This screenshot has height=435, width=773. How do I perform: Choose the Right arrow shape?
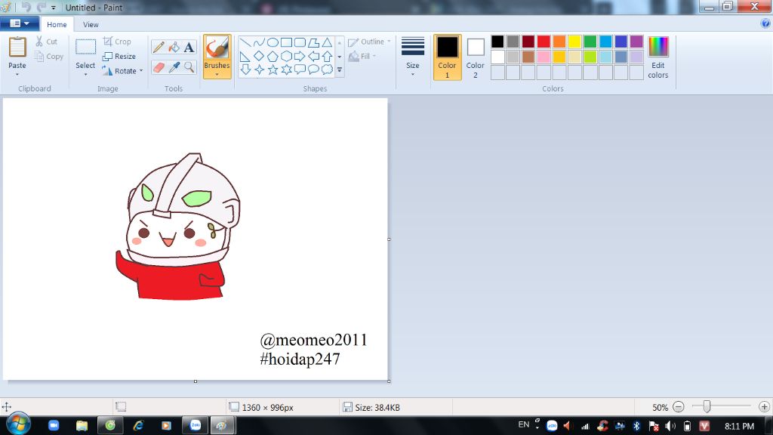click(300, 56)
